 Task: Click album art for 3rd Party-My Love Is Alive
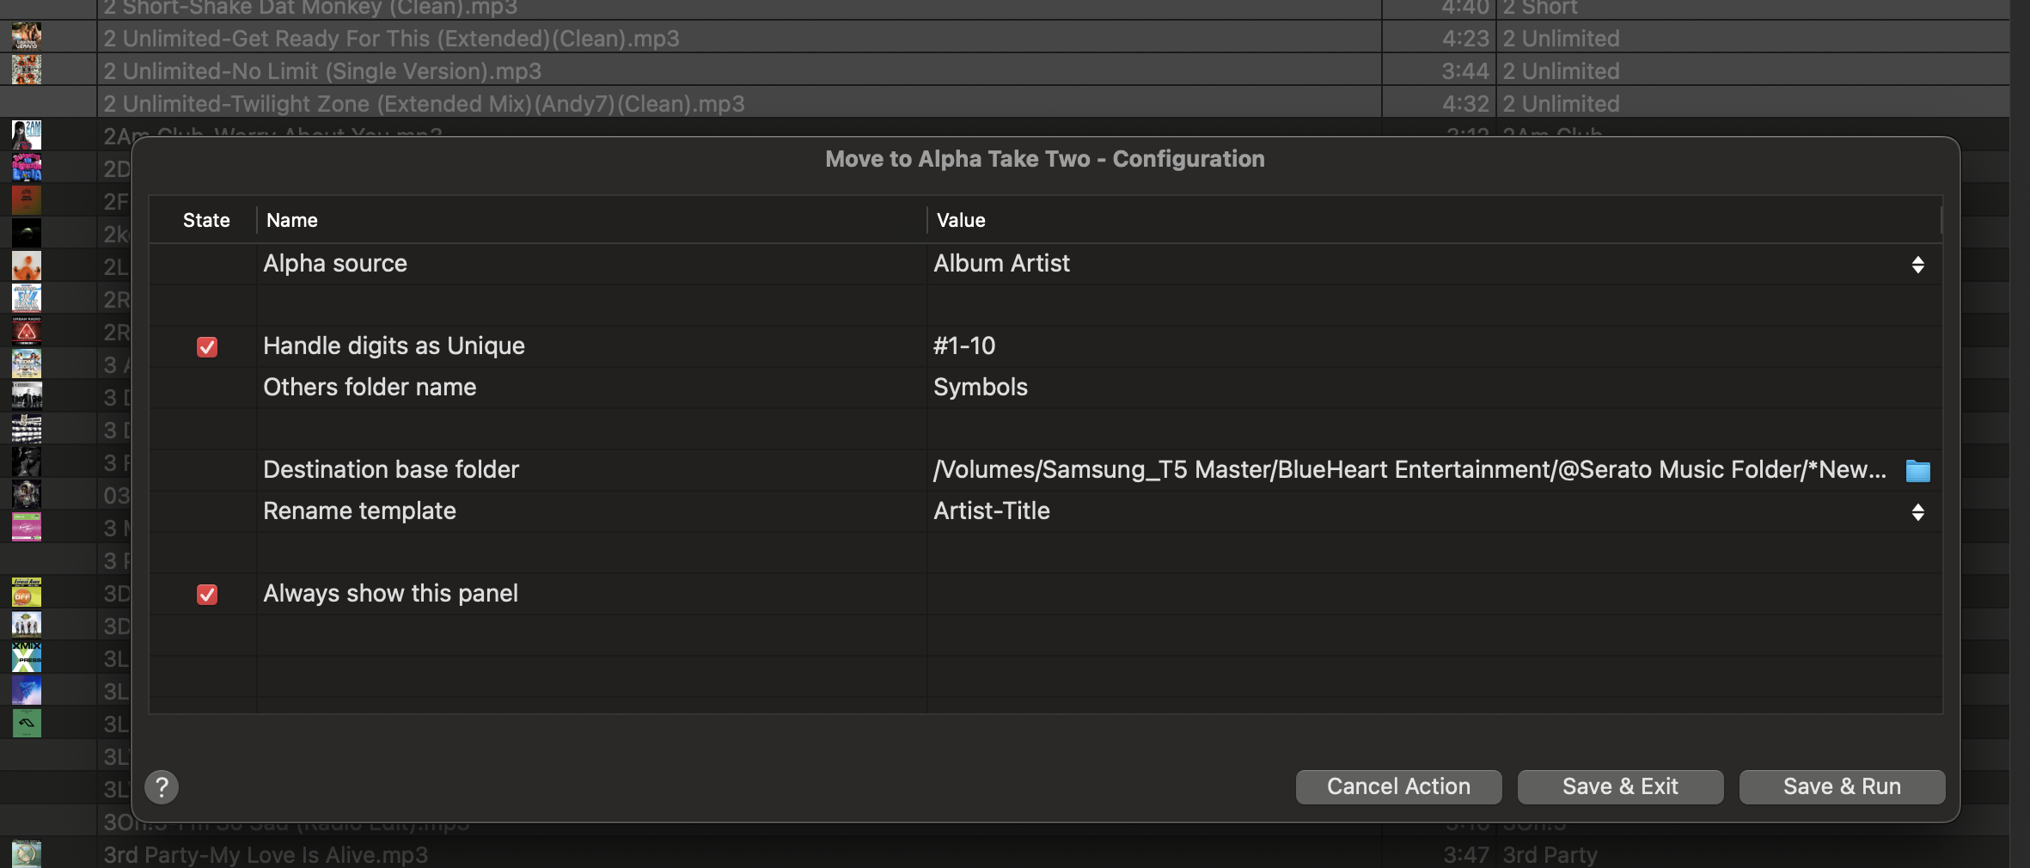(x=26, y=853)
